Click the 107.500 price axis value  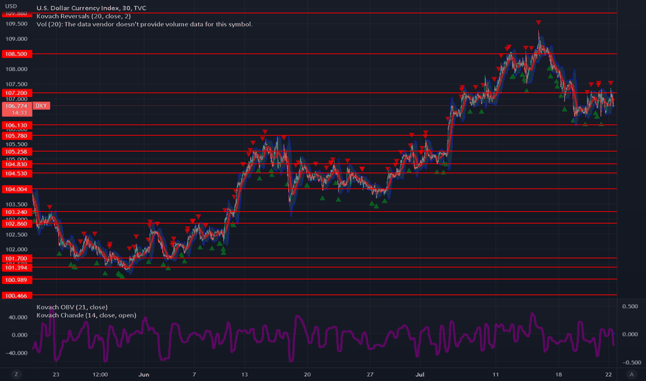(17, 84)
